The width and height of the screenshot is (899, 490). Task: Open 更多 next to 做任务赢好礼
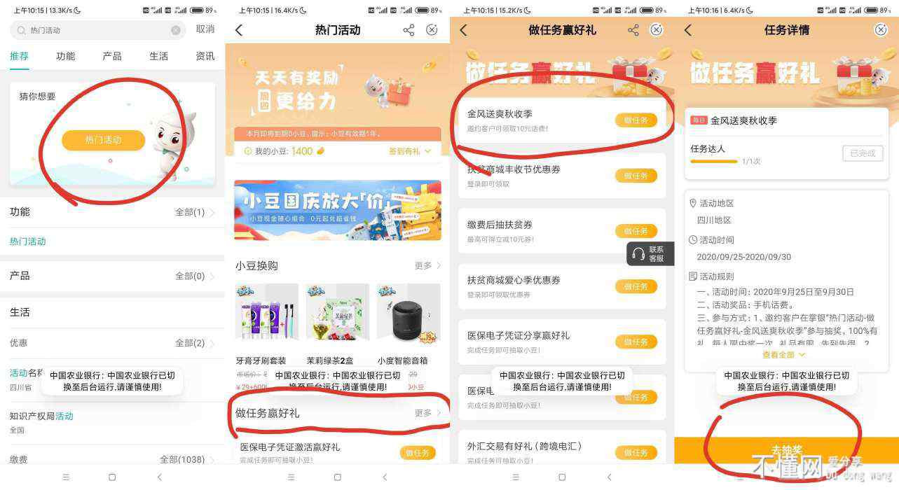point(427,413)
